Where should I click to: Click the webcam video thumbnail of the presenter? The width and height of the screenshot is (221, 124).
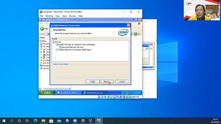[202, 10]
